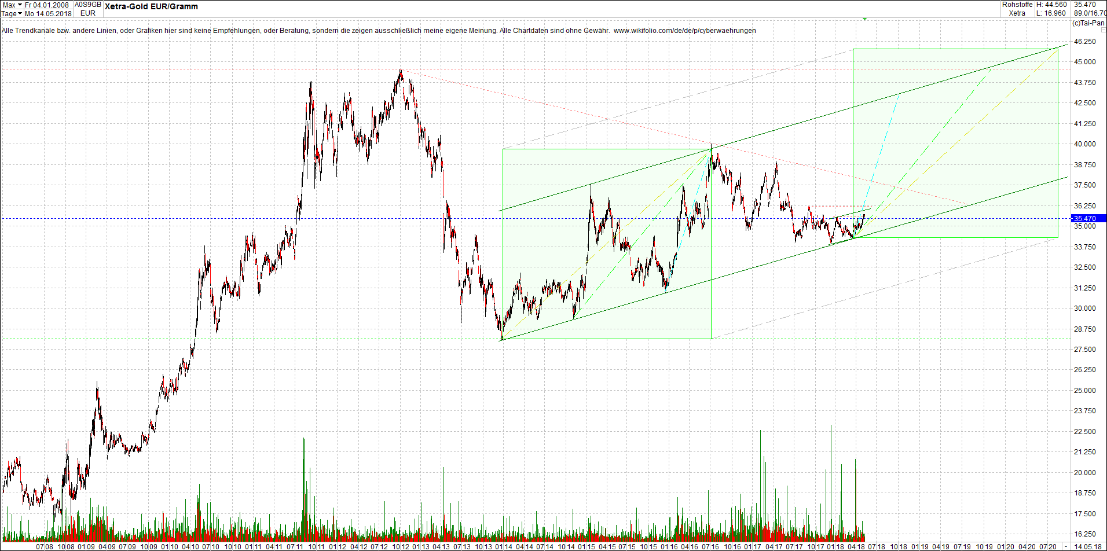The image size is (1107, 551).
Task: Click the "(c)Tai-Pan" copyright label
Action: click(1087, 23)
